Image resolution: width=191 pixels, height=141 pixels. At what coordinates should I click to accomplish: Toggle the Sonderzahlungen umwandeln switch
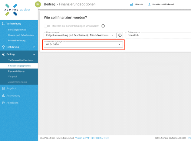tap(47, 26)
